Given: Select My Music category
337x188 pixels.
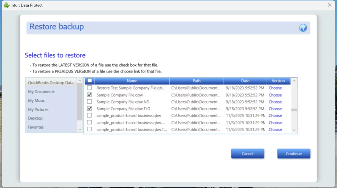Looking at the screenshot, I should point(36,100).
